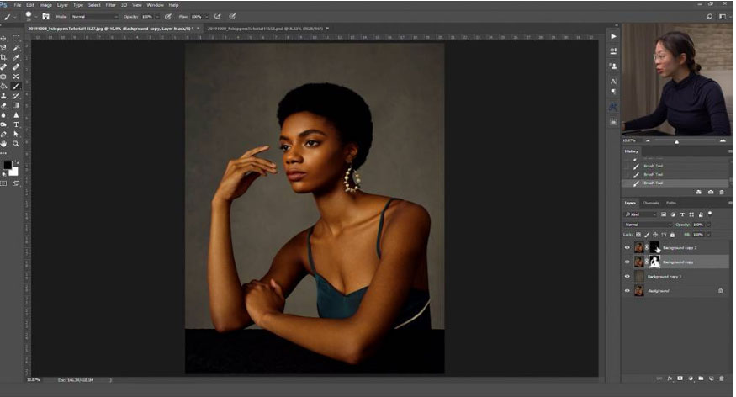Click the trash icon in History panel
The width and height of the screenshot is (736, 397).
pyautogui.click(x=723, y=193)
